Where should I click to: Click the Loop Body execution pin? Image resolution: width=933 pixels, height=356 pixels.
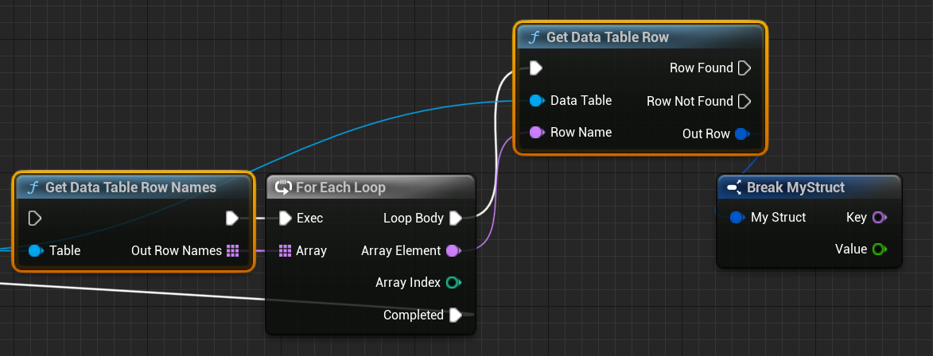(456, 218)
